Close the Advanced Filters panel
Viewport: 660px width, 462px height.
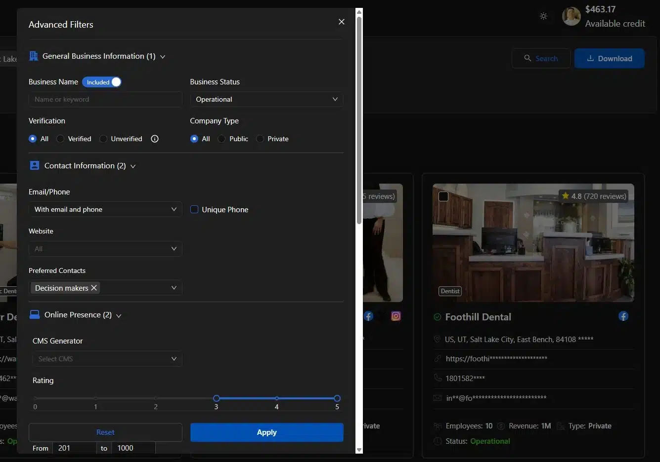341,22
